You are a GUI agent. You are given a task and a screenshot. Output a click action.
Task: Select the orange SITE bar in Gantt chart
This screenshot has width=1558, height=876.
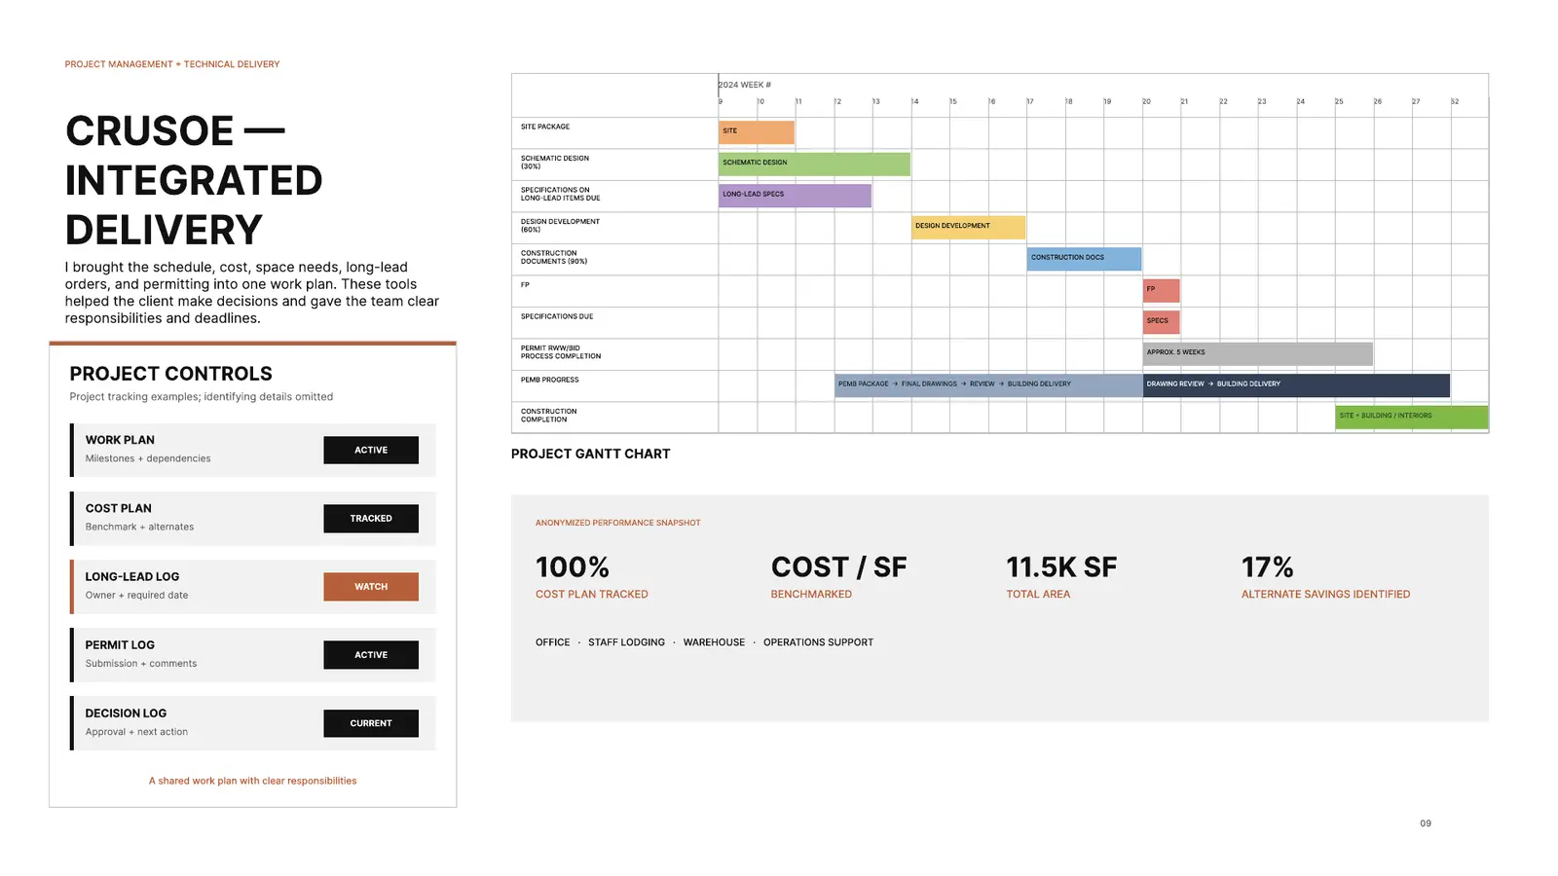[757, 131]
